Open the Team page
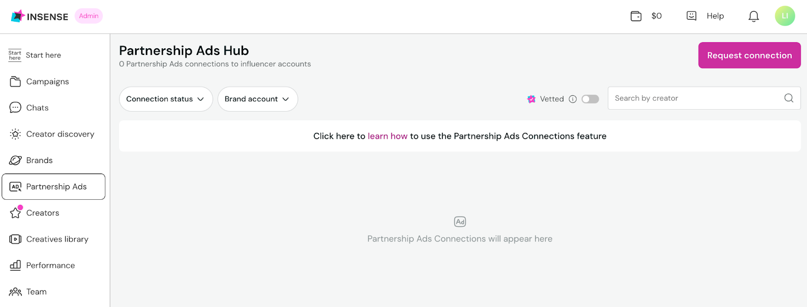 click(x=36, y=291)
